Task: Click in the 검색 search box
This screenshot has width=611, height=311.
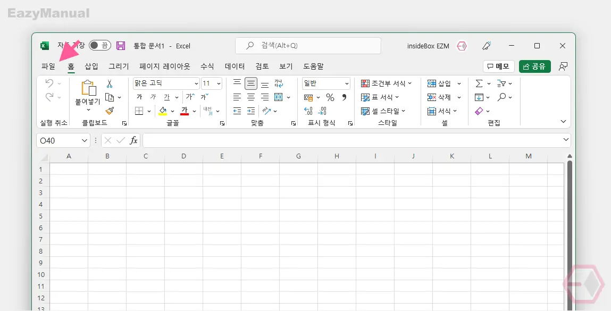Action: pos(308,46)
